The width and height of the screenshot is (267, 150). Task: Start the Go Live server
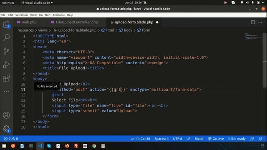[216, 139]
